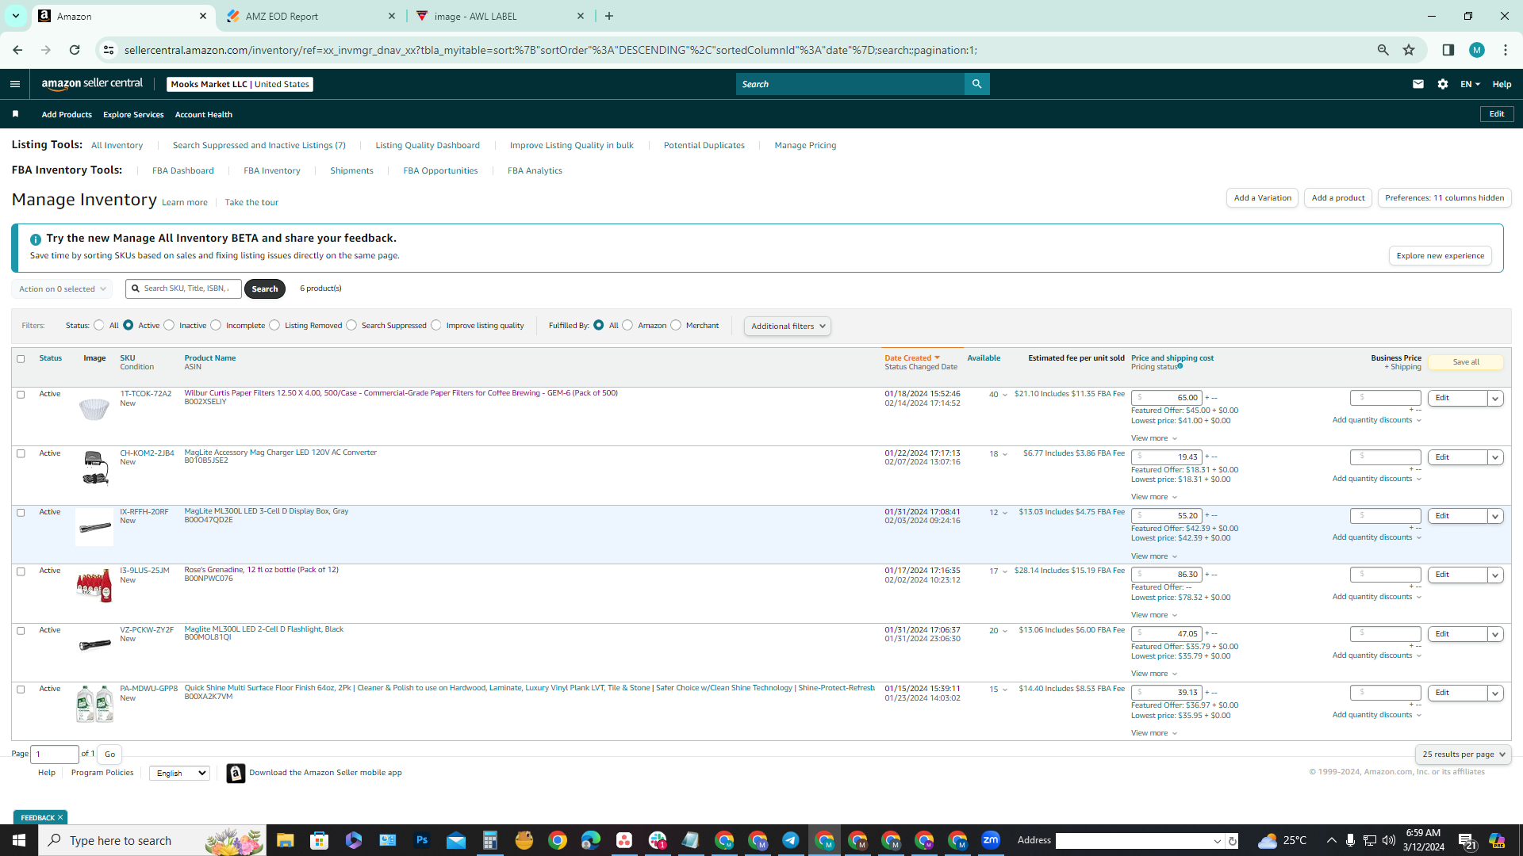Open Chrome three-dot menu
Screen dimensions: 1523x856
tap(1506, 50)
